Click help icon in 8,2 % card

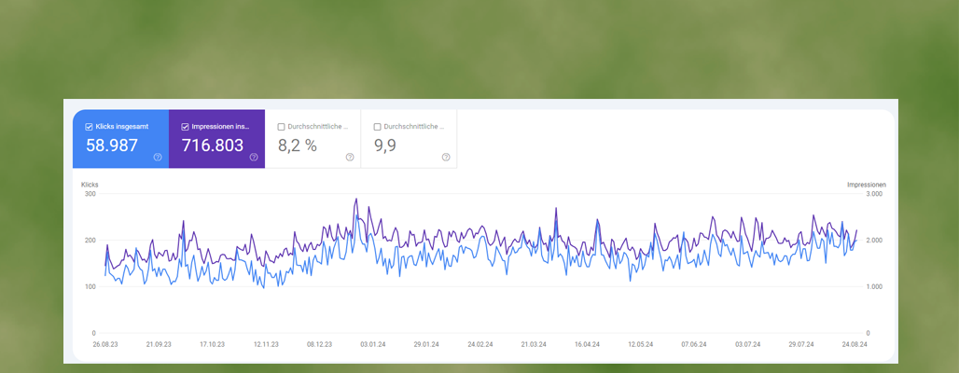[x=350, y=157]
